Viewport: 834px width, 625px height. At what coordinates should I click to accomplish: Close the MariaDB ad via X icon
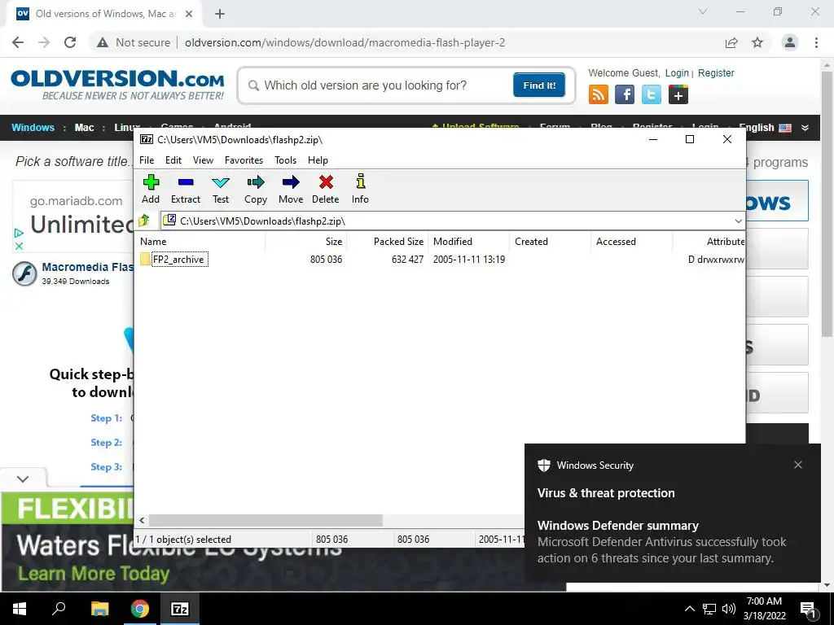pyautogui.click(x=20, y=246)
